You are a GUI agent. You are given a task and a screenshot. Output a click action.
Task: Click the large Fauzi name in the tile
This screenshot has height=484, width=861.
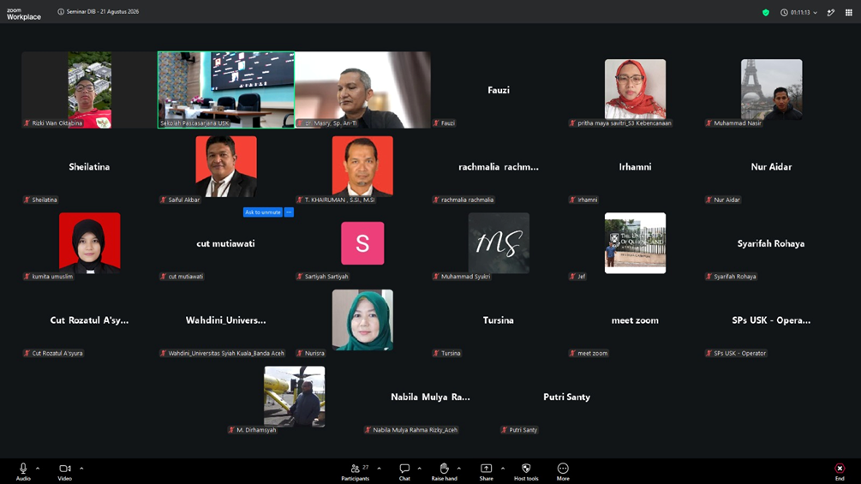(499, 90)
